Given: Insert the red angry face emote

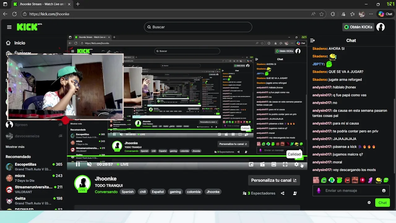Looking at the screenshot, I should coord(347,180).
